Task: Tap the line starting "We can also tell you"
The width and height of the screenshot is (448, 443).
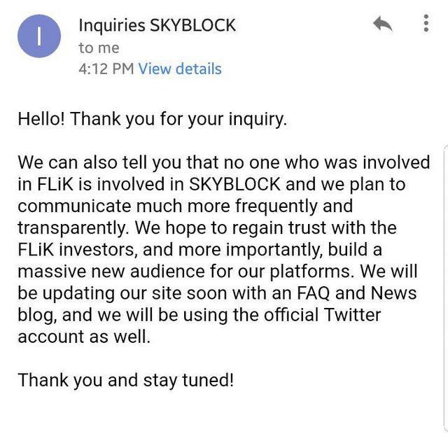Action: [224, 162]
